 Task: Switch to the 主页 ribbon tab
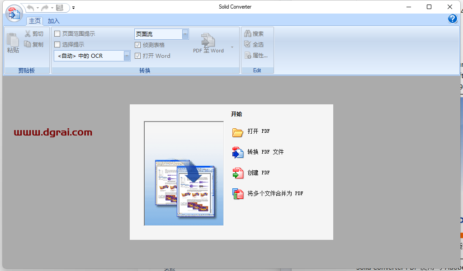pos(35,21)
